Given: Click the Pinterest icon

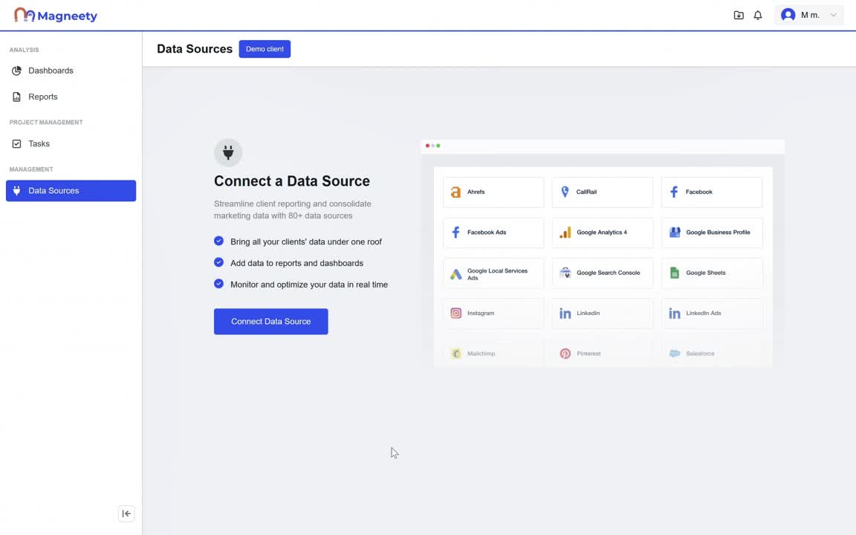Looking at the screenshot, I should [565, 354].
